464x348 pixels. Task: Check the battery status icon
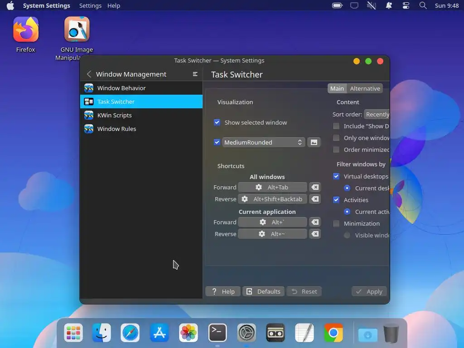tap(337, 5)
